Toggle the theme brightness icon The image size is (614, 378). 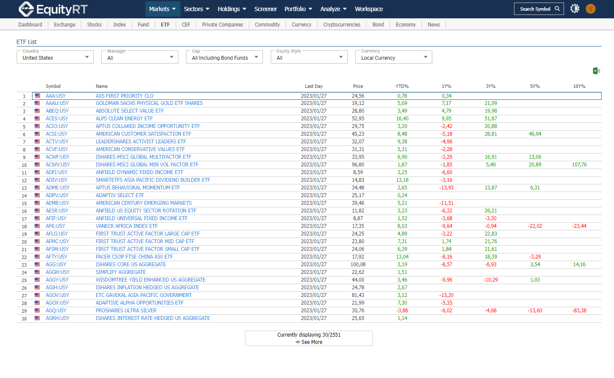(575, 9)
